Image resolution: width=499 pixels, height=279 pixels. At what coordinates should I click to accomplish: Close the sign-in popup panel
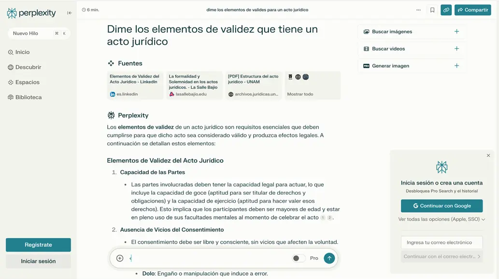coord(488,156)
